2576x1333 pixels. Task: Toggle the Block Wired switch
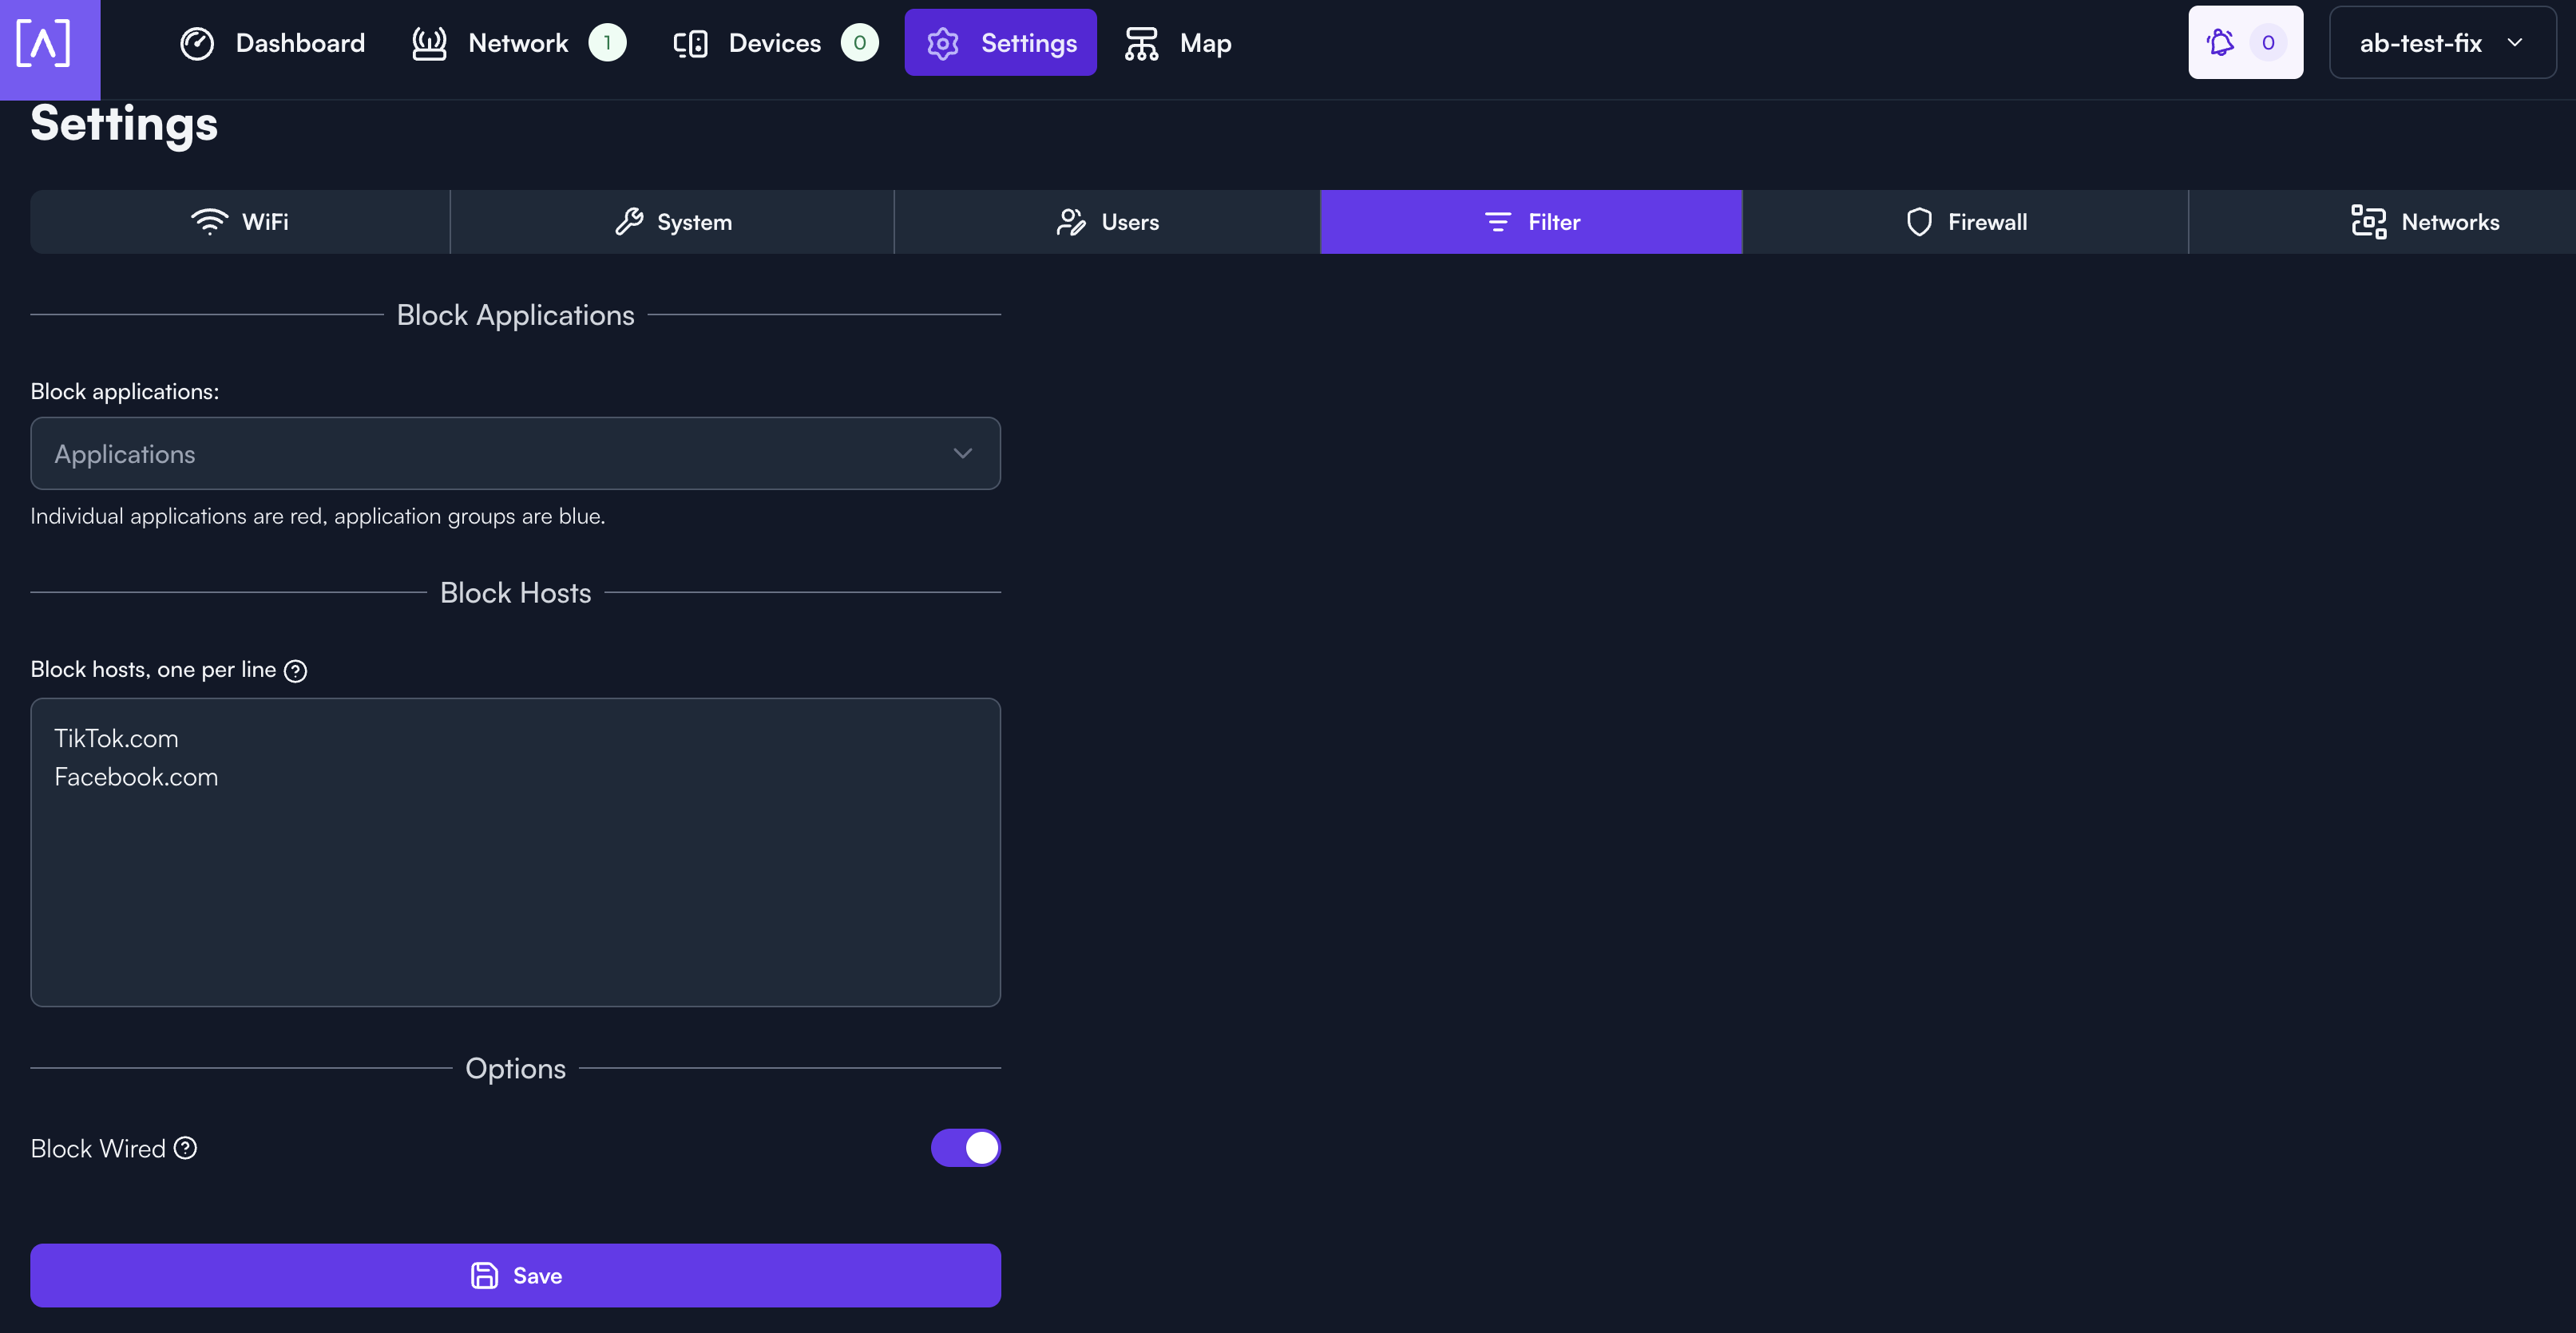point(965,1148)
